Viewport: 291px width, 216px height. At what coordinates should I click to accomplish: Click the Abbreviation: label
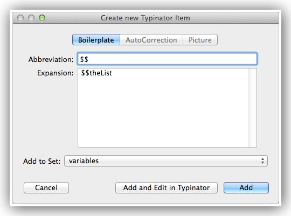[51, 59]
